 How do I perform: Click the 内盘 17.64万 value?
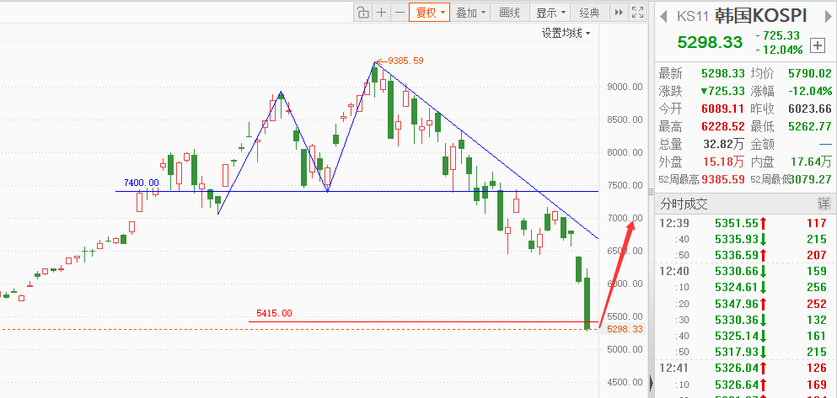[x=810, y=162]
